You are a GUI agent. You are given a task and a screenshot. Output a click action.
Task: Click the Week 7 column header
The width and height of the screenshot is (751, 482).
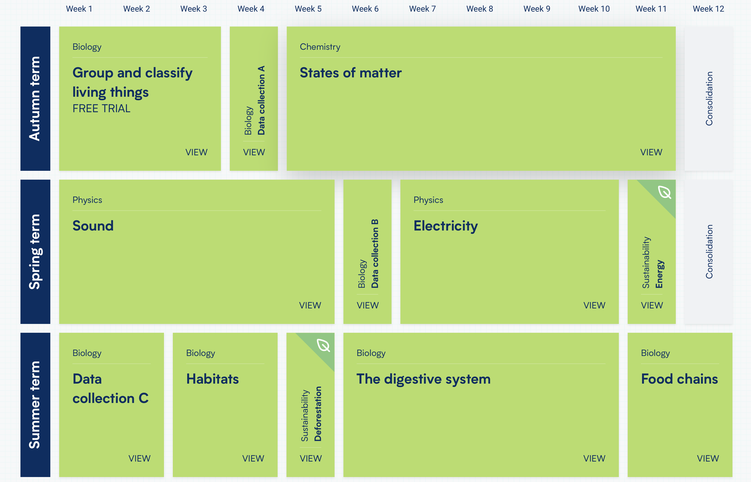(x=423, y=9)
